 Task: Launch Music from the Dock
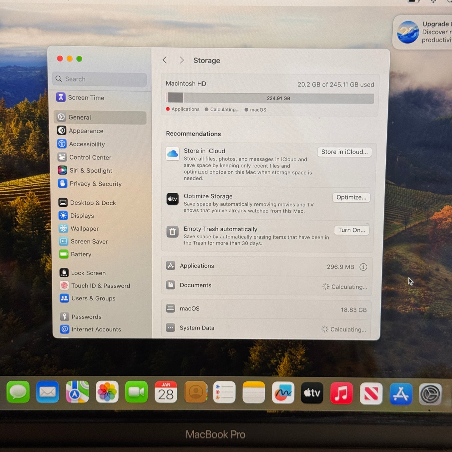point(342,393)
